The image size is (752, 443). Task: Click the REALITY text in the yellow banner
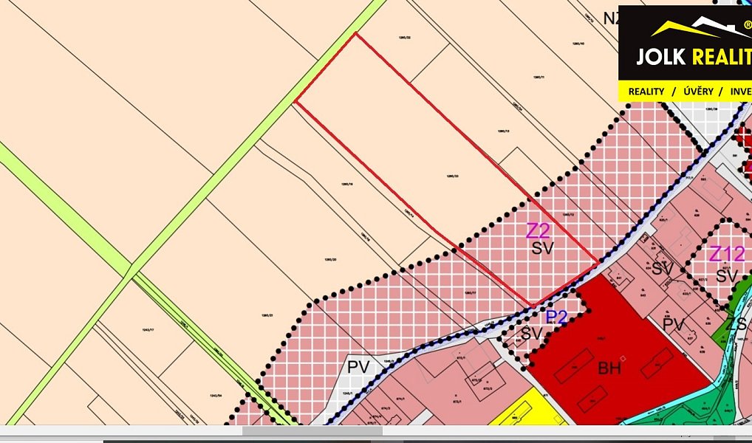[646, 91]
